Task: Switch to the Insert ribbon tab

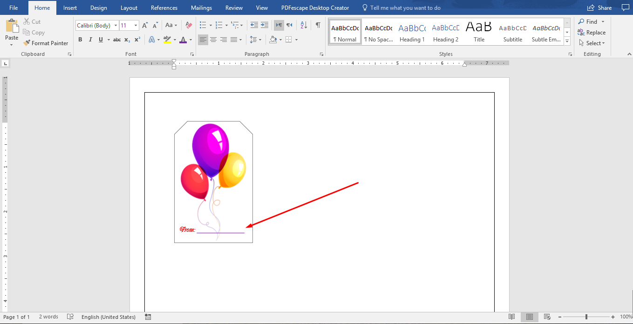Action: 69,7
